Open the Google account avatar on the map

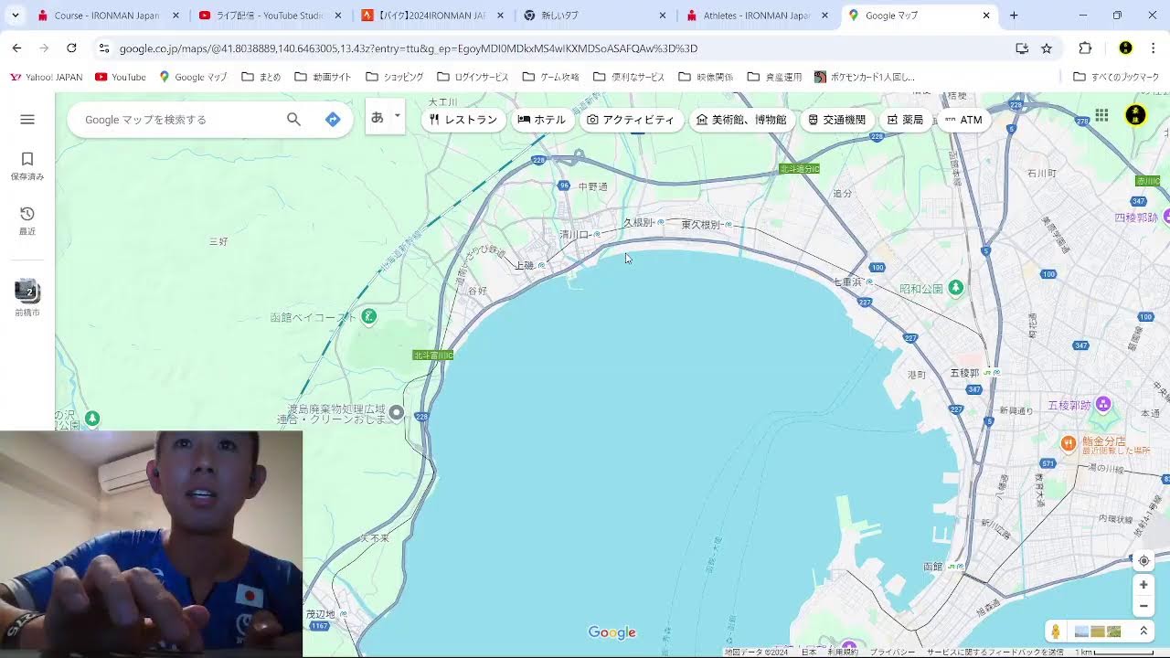click(x=1135, y=115)
